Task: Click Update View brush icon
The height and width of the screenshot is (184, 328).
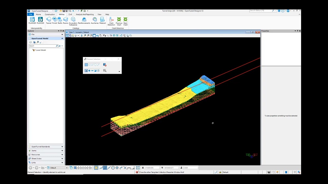Action: (82, 36)
